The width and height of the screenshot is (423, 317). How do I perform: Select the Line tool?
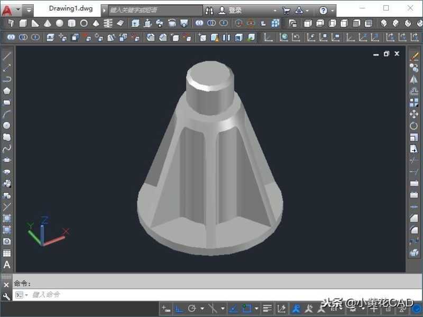coord(7,57)
